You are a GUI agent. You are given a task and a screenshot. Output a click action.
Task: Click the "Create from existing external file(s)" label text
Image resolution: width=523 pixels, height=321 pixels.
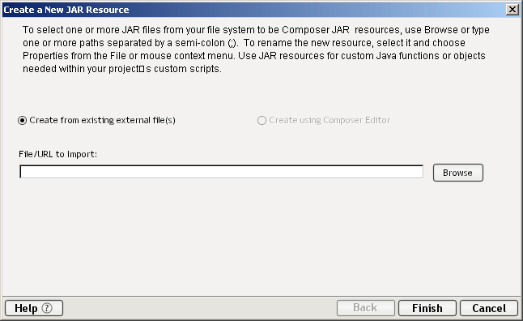tap(102, 120)
